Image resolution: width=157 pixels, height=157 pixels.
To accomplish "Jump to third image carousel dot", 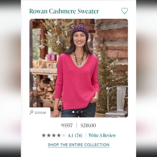I will [x=82, y=112].
